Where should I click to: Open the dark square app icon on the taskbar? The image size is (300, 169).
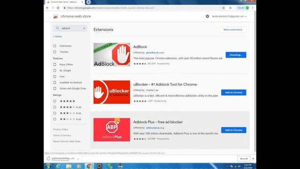click(99, 166)
